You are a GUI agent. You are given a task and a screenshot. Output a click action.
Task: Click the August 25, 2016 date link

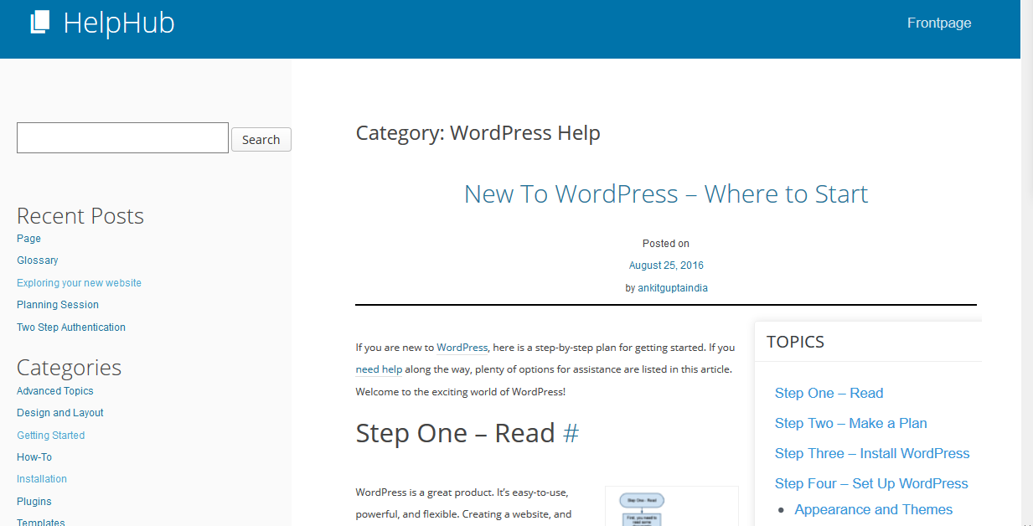point(666,266)
